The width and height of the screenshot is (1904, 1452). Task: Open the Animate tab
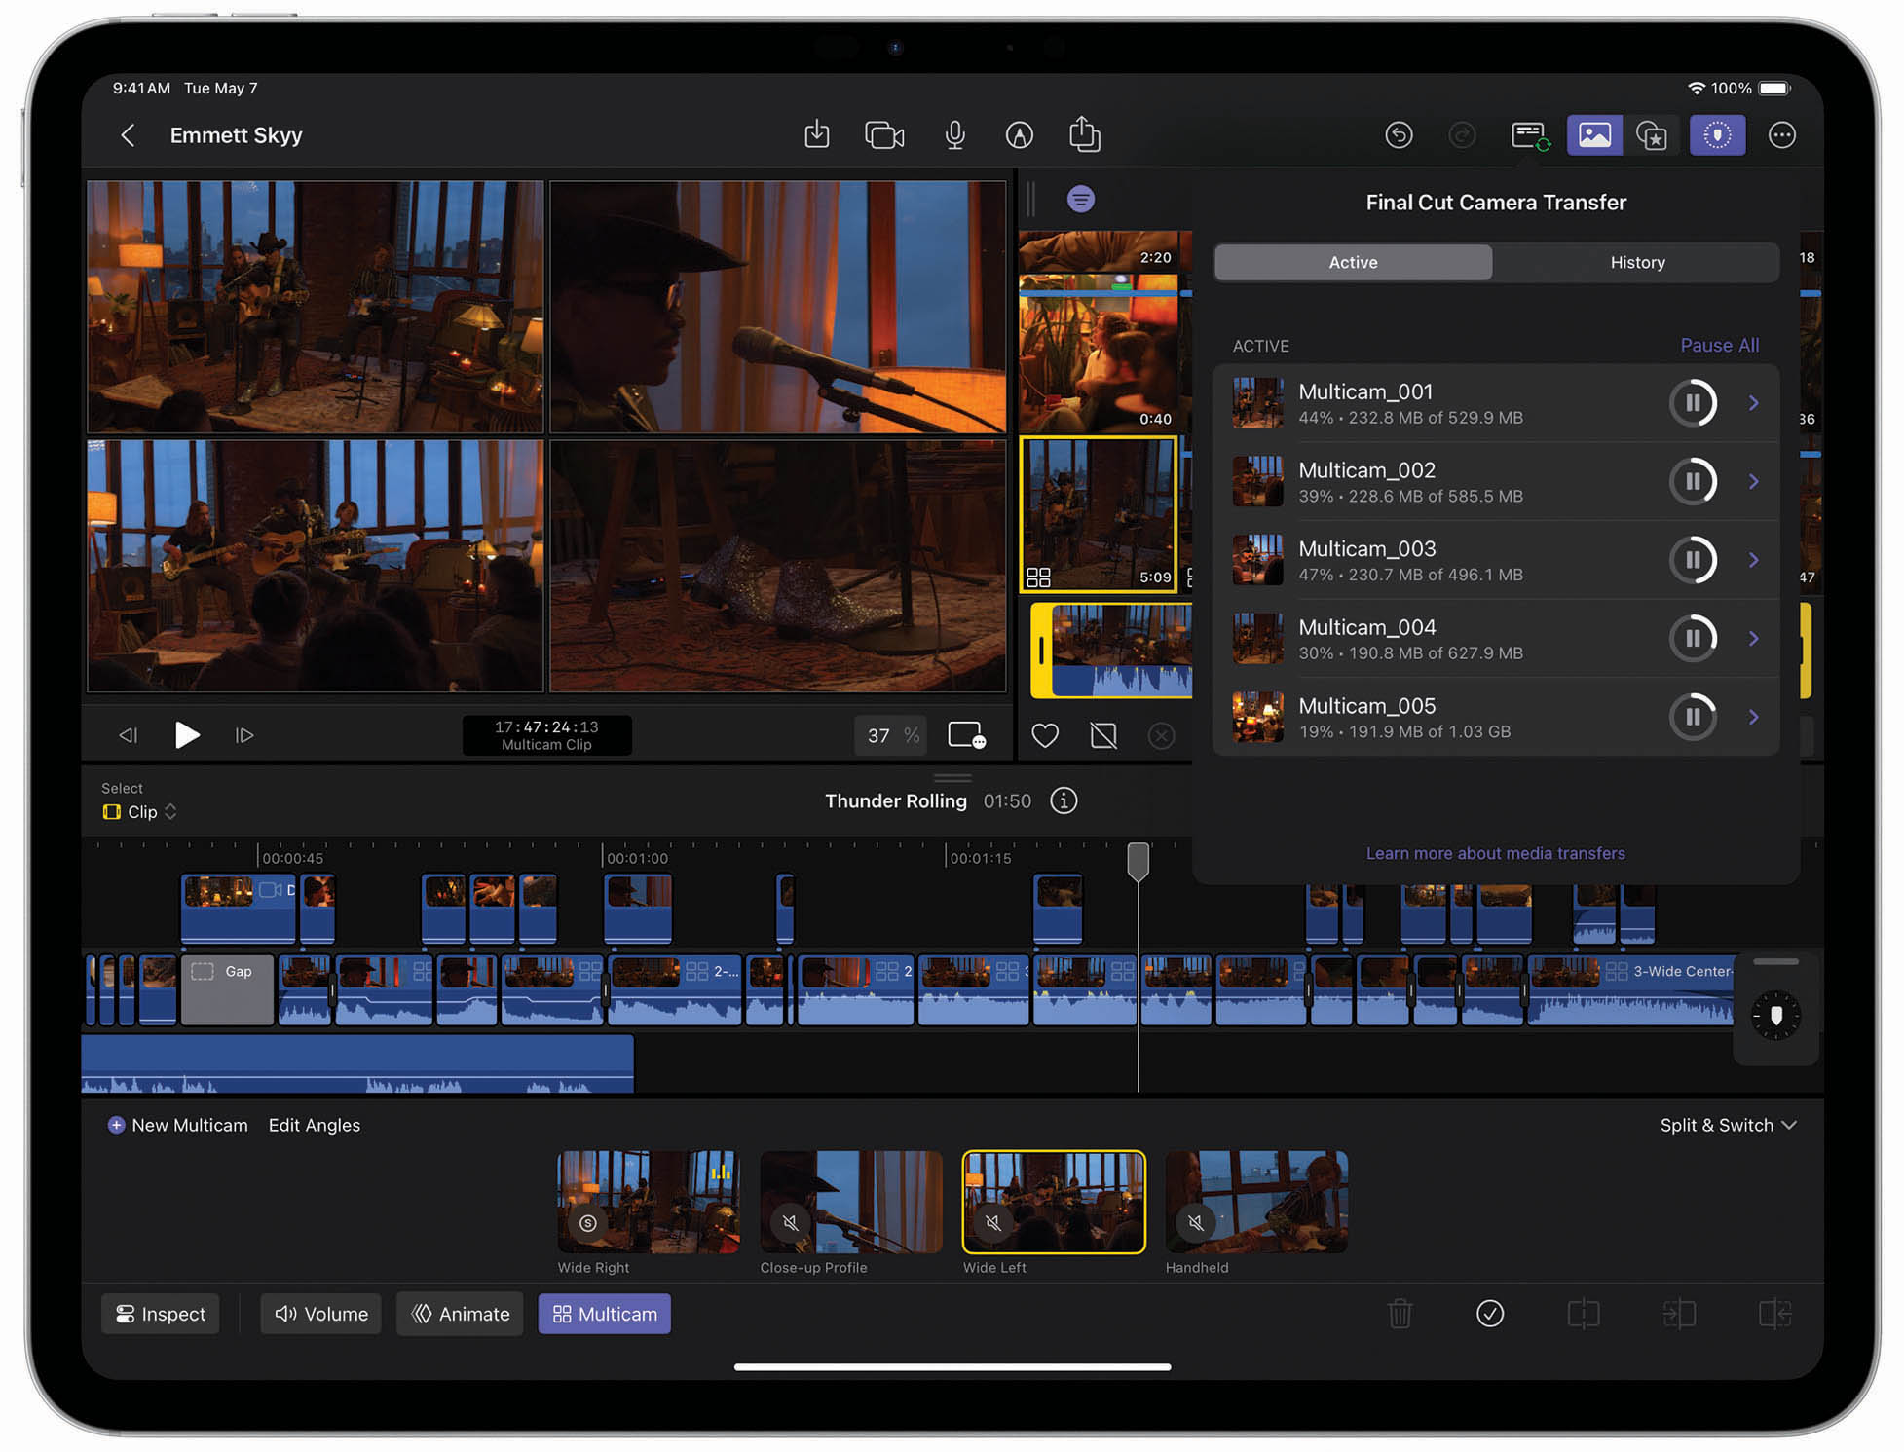coord(460,1314)
